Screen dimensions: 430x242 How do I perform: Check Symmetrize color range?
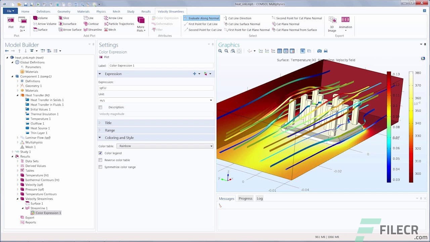100,167
